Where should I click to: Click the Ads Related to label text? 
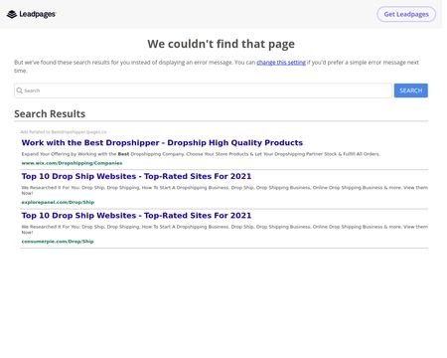pos(64,132)
